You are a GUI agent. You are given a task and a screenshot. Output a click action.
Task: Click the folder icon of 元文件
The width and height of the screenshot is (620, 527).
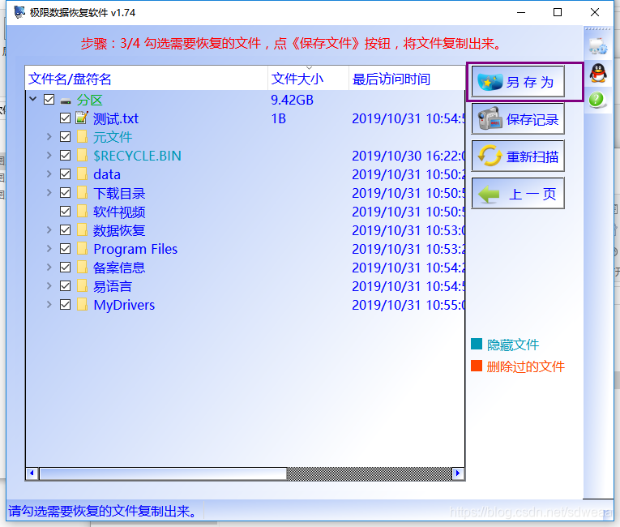[x=82, y=136]
